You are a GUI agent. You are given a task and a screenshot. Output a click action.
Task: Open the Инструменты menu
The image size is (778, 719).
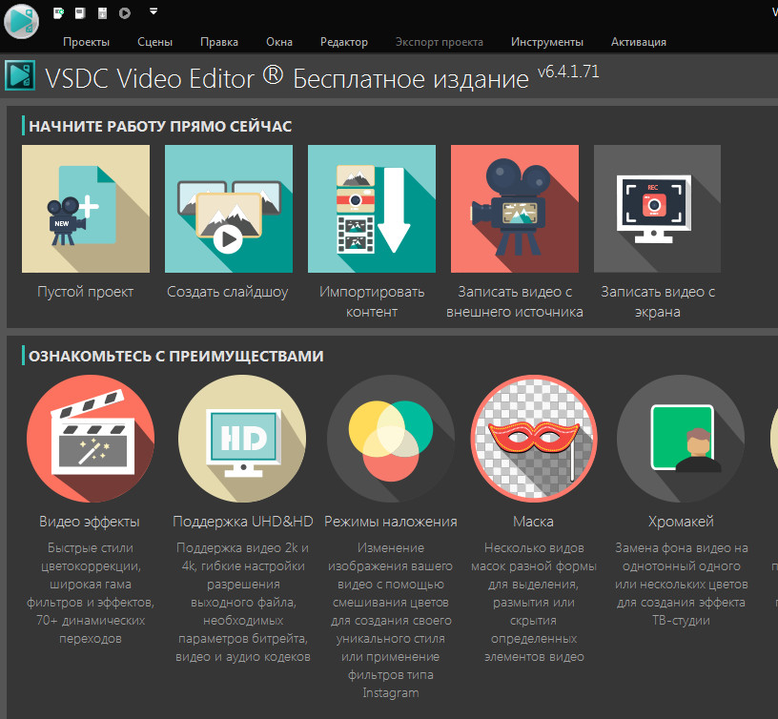click(x=546, y=42)
